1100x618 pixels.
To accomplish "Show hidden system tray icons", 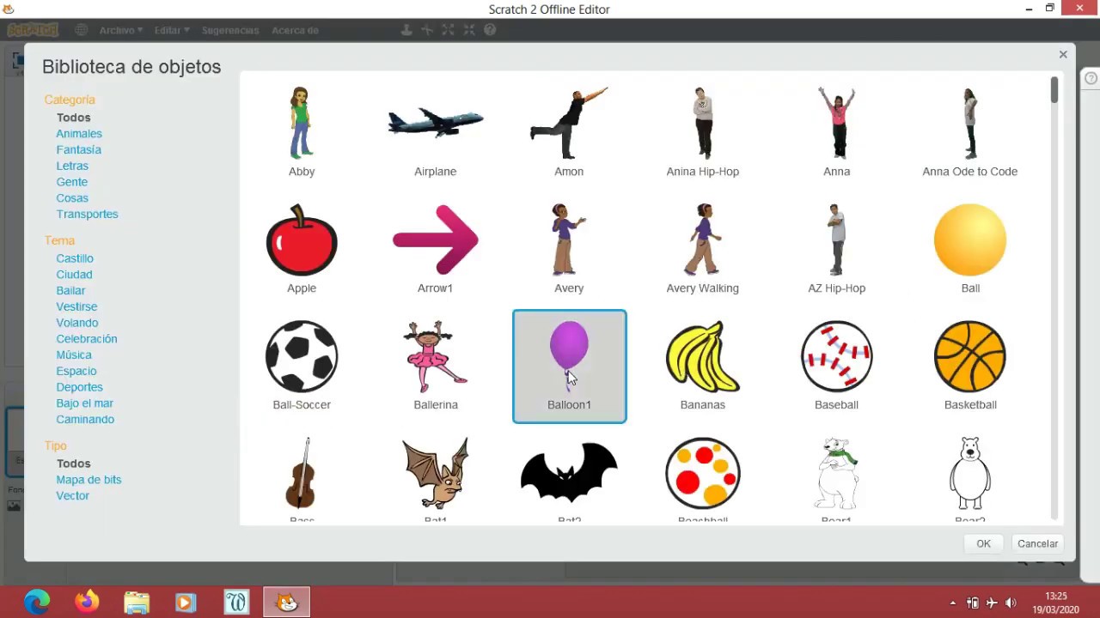I will [x=952, y=603].
